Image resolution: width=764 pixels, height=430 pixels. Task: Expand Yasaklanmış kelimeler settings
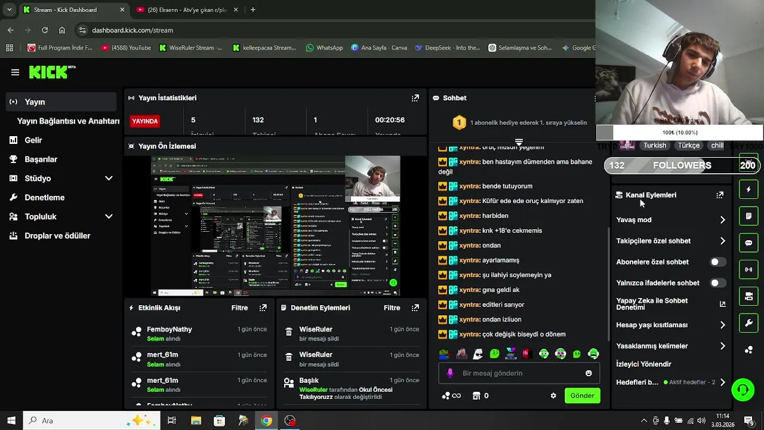click(x=722, y=346)
